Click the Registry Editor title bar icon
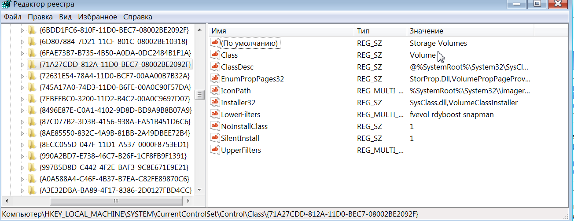Screen dimensions: 574x221 (x=6, y=4)
